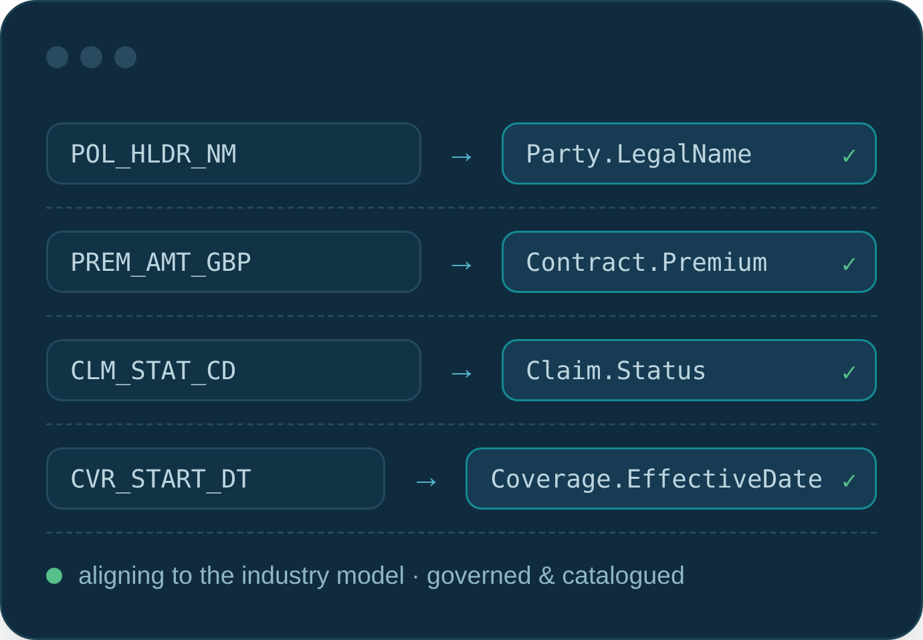This screenshot has height=640, width=923.
Task: Select the arrow following PREM_AMT_GBP
Action: coord(461,265)
